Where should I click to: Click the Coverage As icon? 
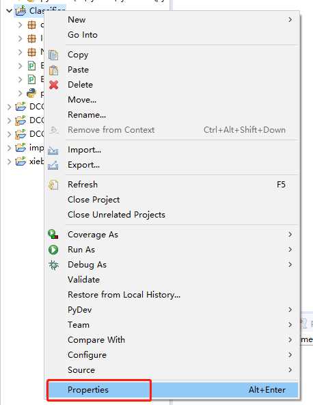tap(53, 234)
